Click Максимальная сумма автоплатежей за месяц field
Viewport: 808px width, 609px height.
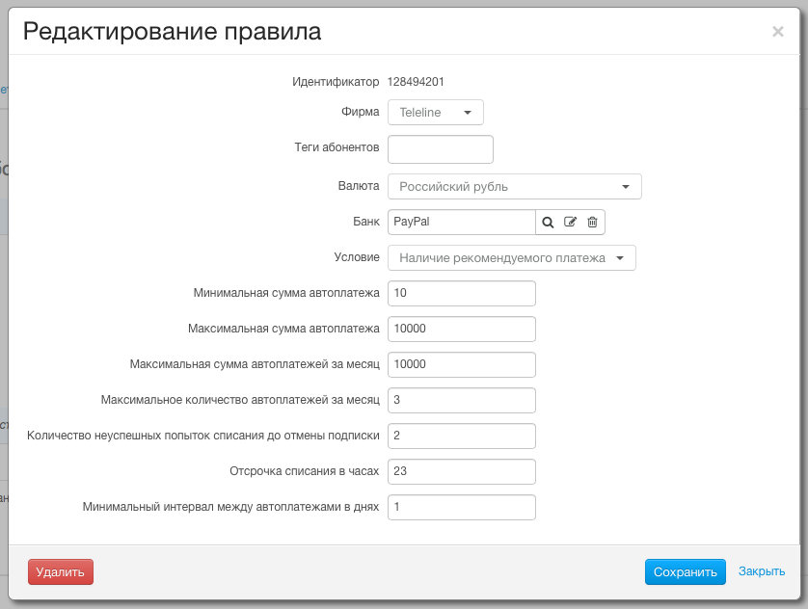tap(462, 364)
